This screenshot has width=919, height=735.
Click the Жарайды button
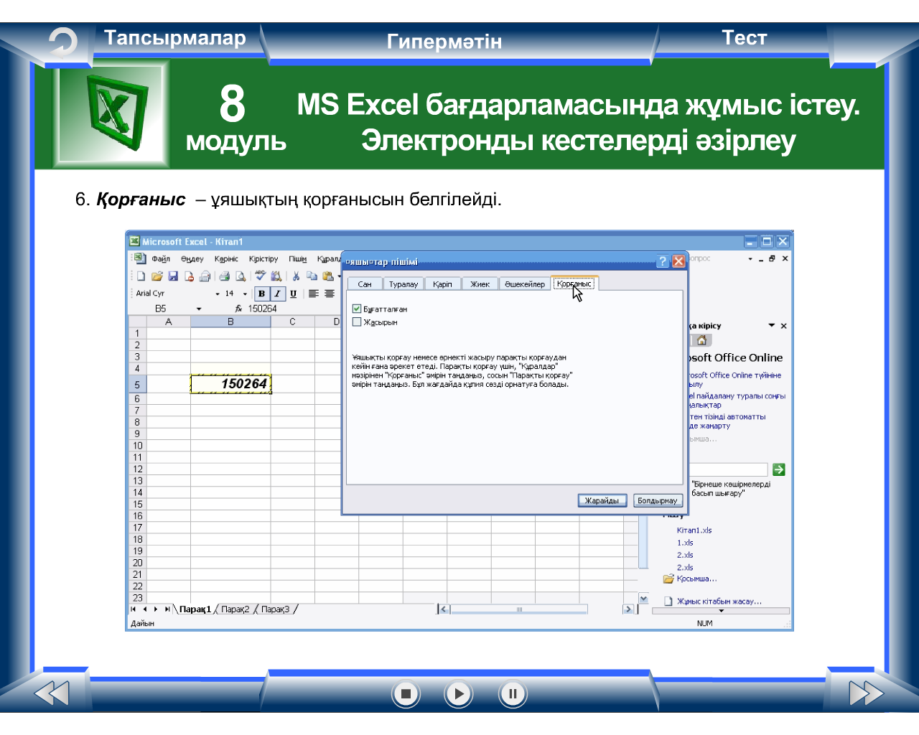602,500
